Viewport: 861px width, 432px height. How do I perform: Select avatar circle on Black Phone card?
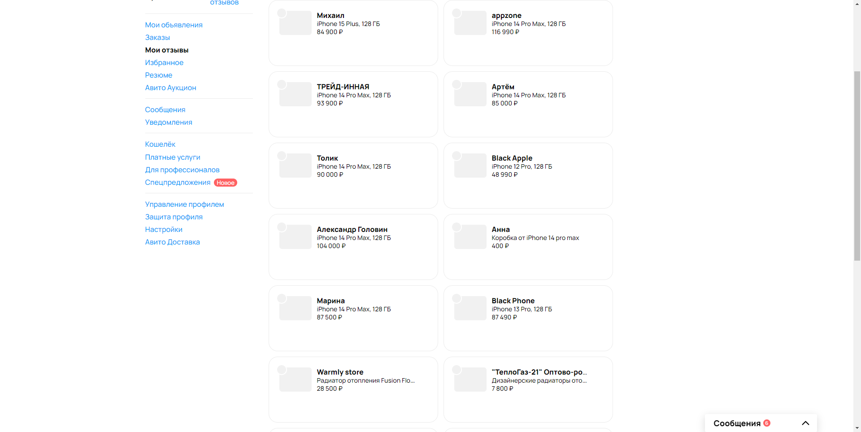[457, 298]
